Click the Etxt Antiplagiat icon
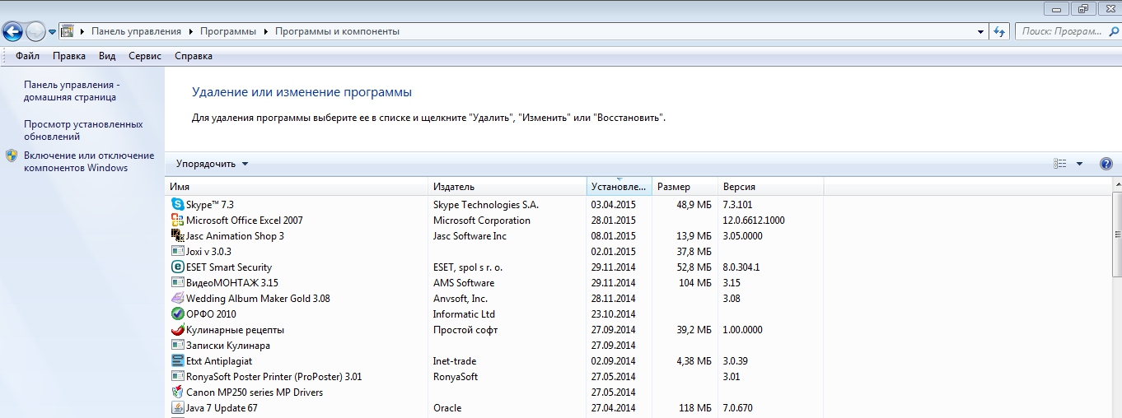 point(177,360)
